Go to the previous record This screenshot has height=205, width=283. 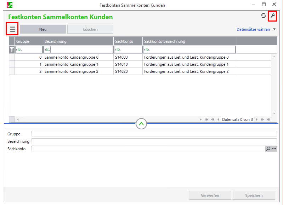(218, 120)
